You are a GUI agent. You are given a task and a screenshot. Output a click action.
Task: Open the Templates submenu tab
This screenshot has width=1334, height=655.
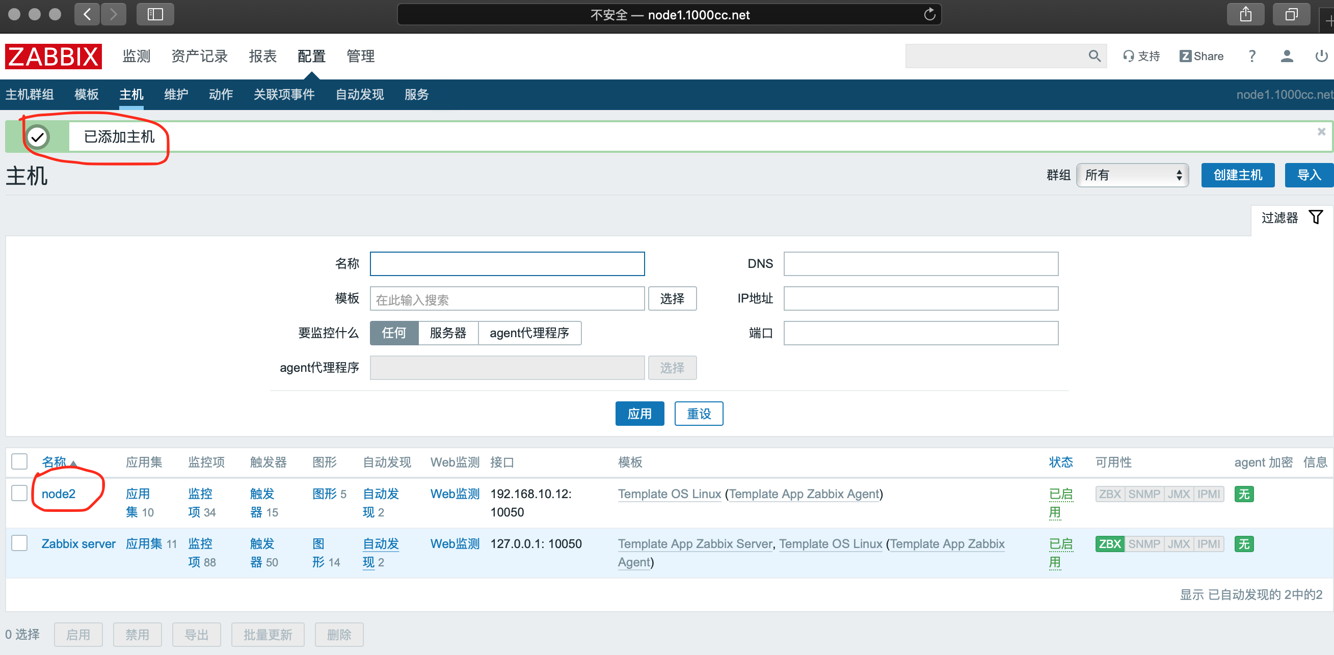[x=86, y=94]
